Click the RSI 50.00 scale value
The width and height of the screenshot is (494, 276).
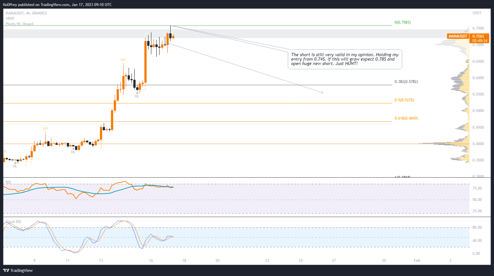[477, 200]
